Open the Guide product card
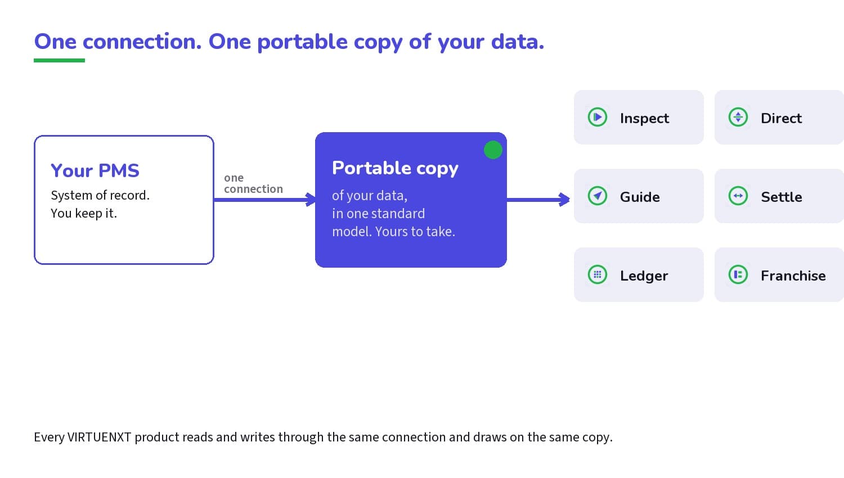 pos(639,196)
